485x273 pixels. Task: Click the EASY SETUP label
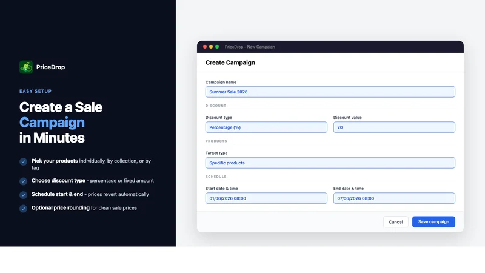pos(35,92)
